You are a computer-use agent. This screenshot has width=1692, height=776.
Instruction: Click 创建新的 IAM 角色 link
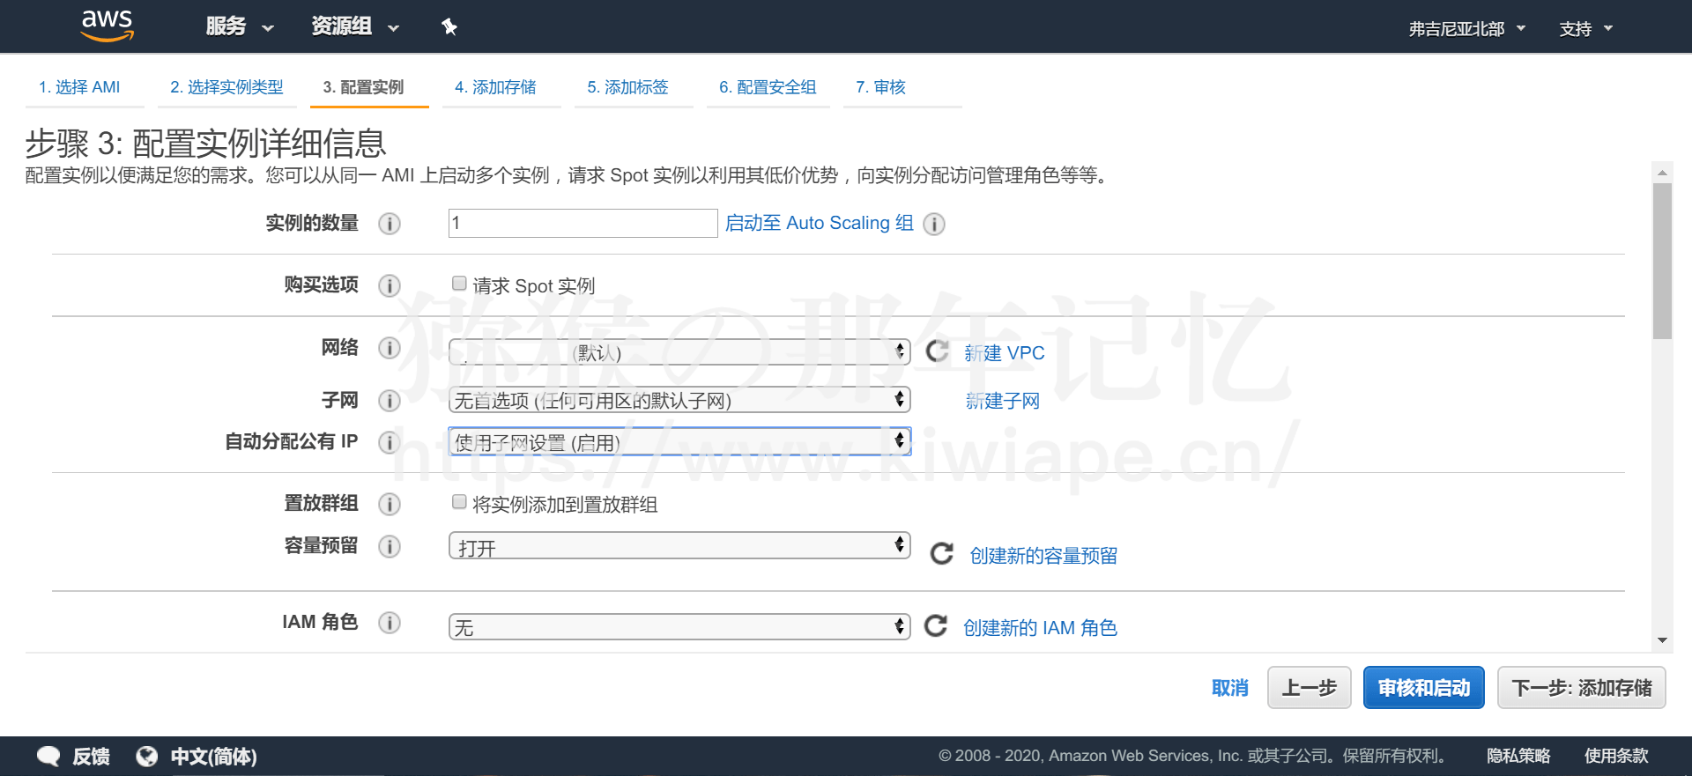pos(1040,628)
